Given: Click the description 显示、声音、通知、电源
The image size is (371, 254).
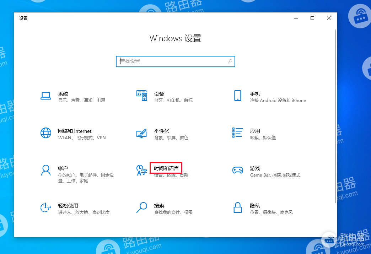Looking at the screenshot, I should 82,101.
